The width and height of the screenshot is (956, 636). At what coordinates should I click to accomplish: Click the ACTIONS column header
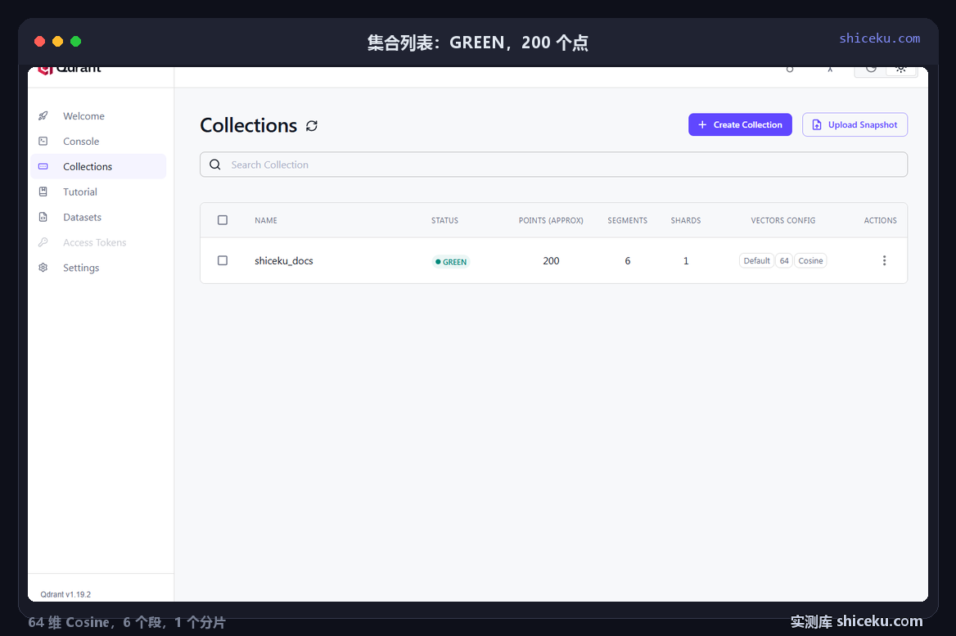pos(881,220)
